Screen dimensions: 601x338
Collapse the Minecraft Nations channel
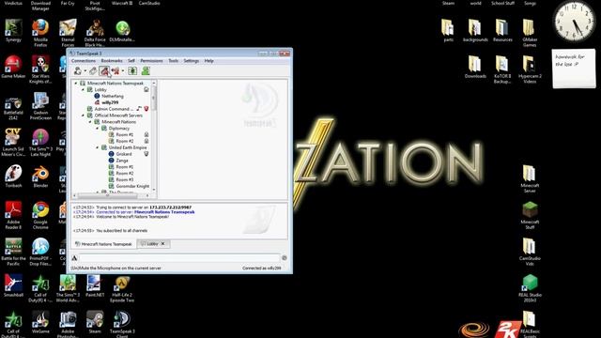point(90,122)
